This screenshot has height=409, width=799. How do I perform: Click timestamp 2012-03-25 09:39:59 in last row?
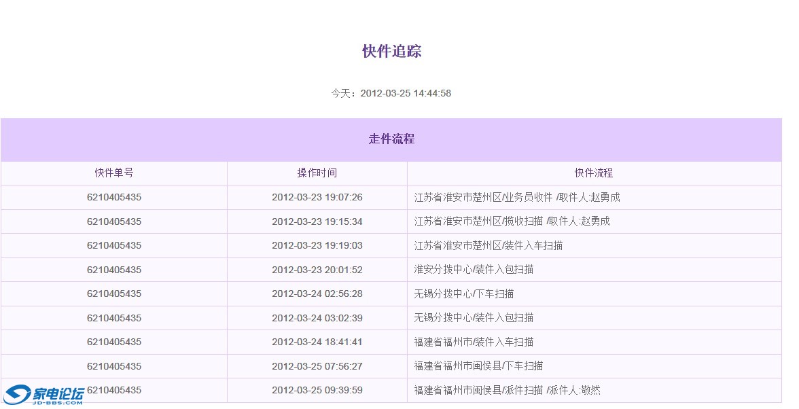tap(317, 391)
